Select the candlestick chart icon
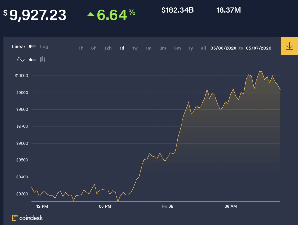Image resolution: width=298 pixels, height=225 pixels. (43, 59)
